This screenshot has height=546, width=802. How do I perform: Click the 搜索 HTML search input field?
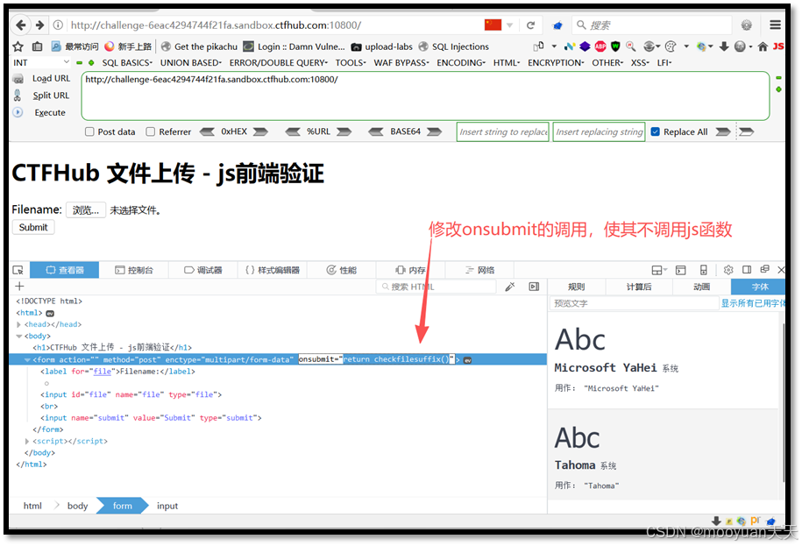(436, 286)
